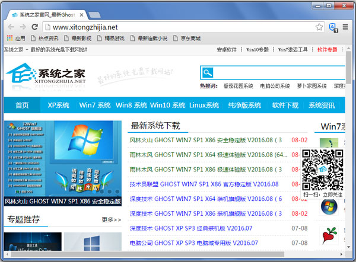
Task: Open 深度技术 GHOST WIN7 SP1 X64 装机旗舰版 link
Action: [x=205, y=199]
